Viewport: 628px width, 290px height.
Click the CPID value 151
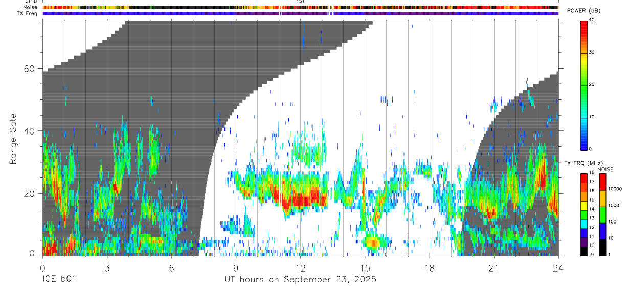pyautogui.click(x=300, y=2)
